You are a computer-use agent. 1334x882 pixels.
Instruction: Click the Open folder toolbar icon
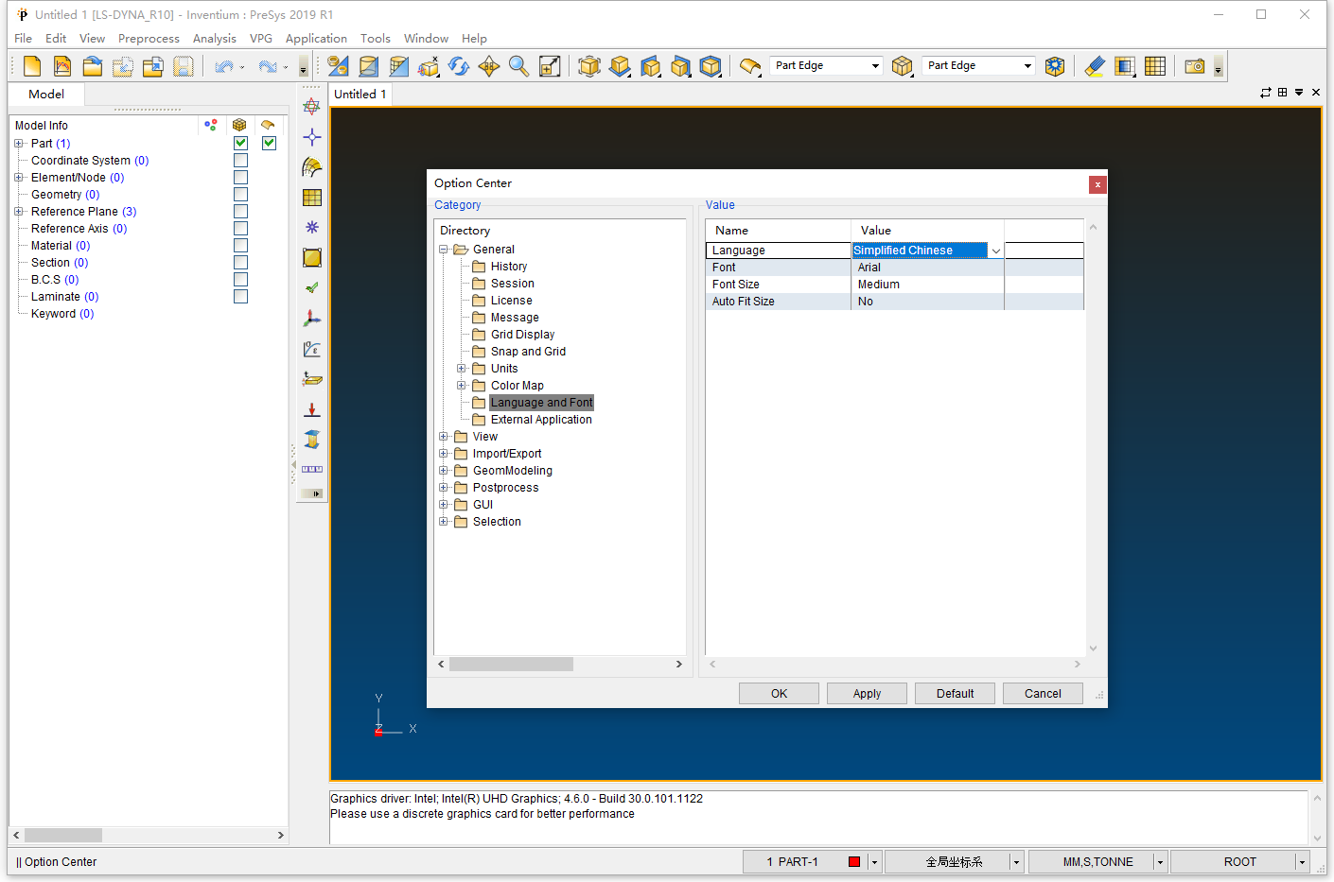coord(92,66)
